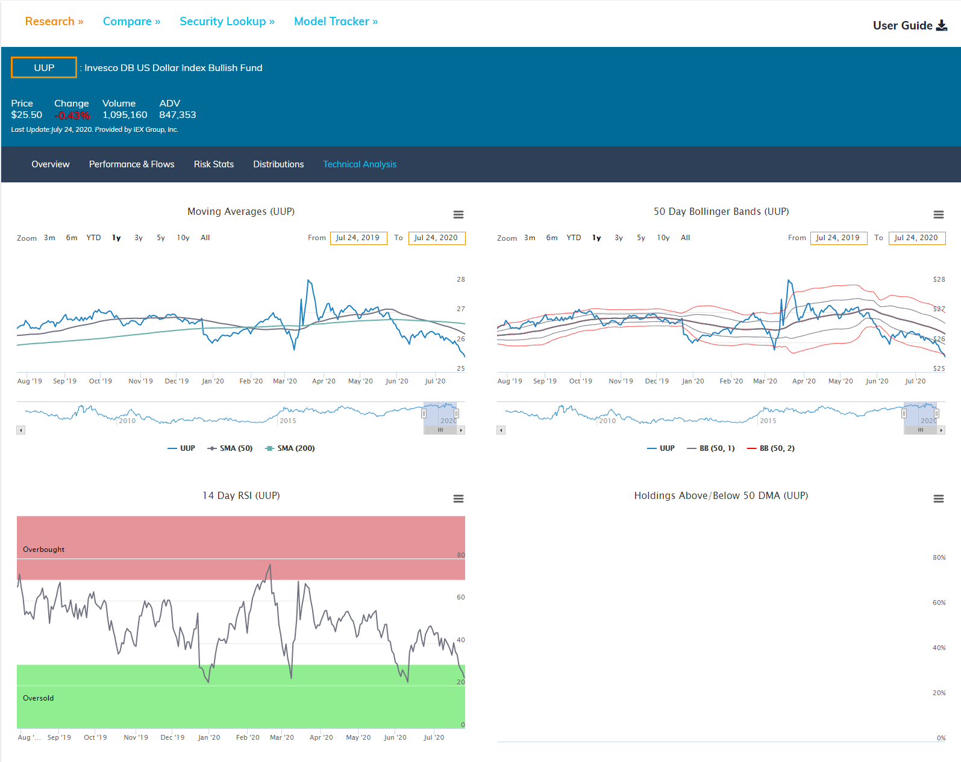Open 14 Day RSI chart context menu
961x762 pixels.
(x=459, y=499)
